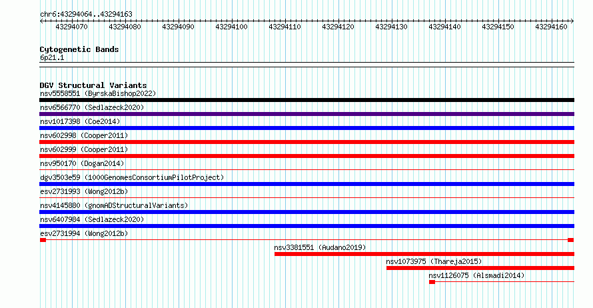Click the nsv5558551 (ByrskaBishop2022) label
This screenshot has height=308, width=593.
(x=98, y=93)
